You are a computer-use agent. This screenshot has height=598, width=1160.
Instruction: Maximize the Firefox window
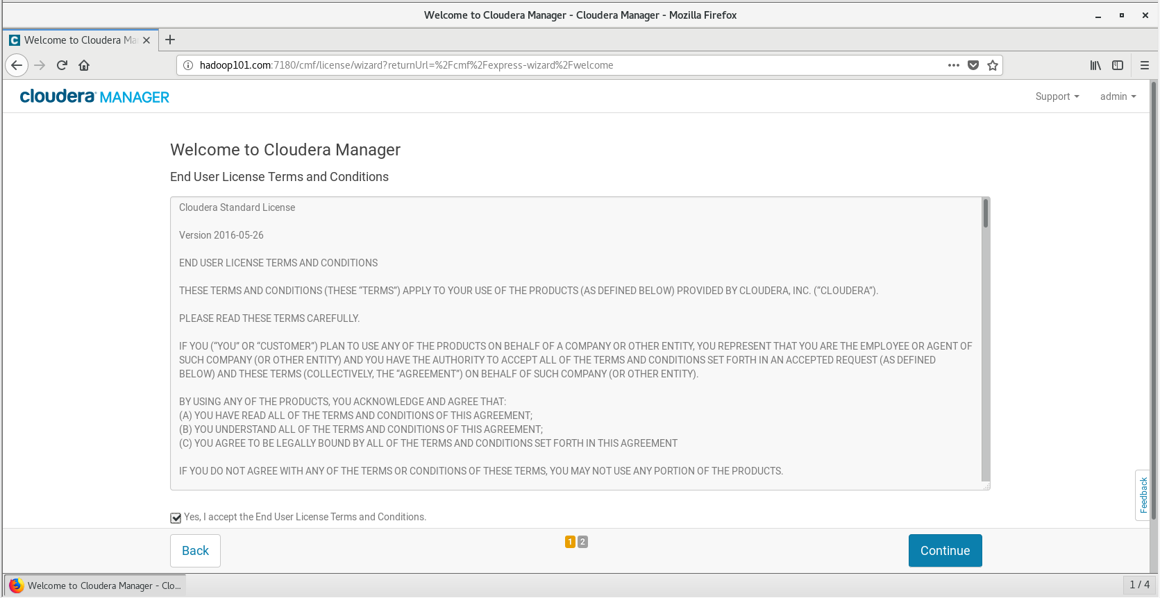pos(1122,15)
